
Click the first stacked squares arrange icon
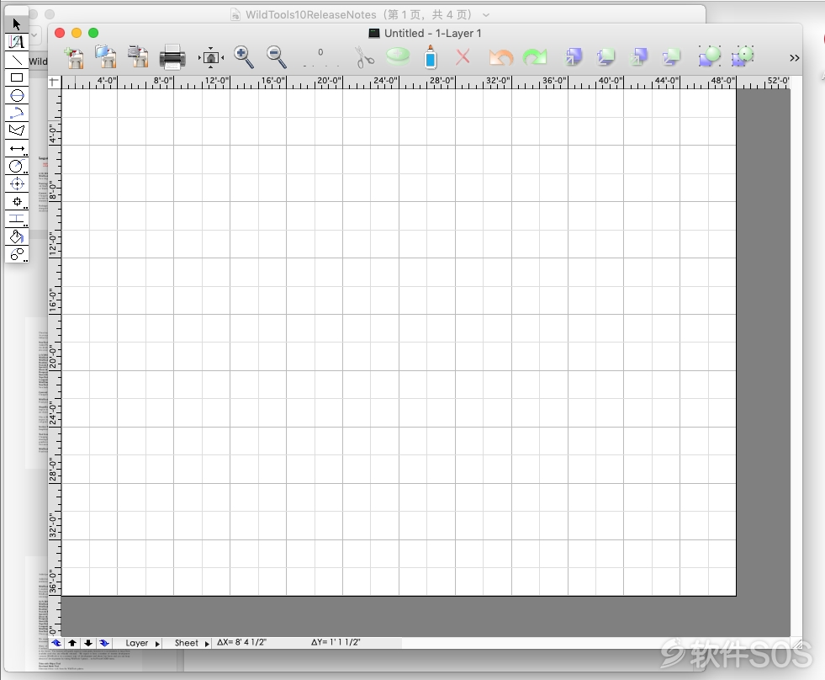pos(574,56)
